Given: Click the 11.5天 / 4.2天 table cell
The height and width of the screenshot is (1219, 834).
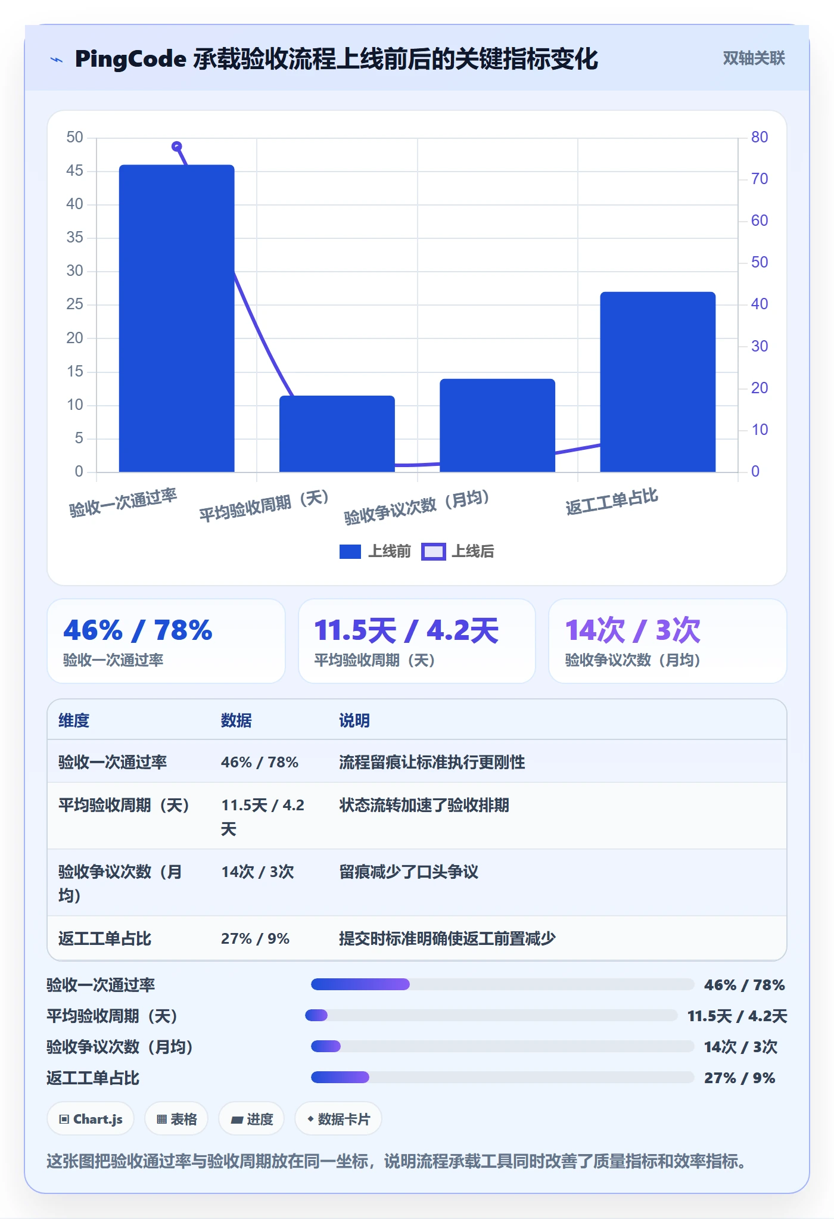Looking at the screenshot, I should coord(263,817).
